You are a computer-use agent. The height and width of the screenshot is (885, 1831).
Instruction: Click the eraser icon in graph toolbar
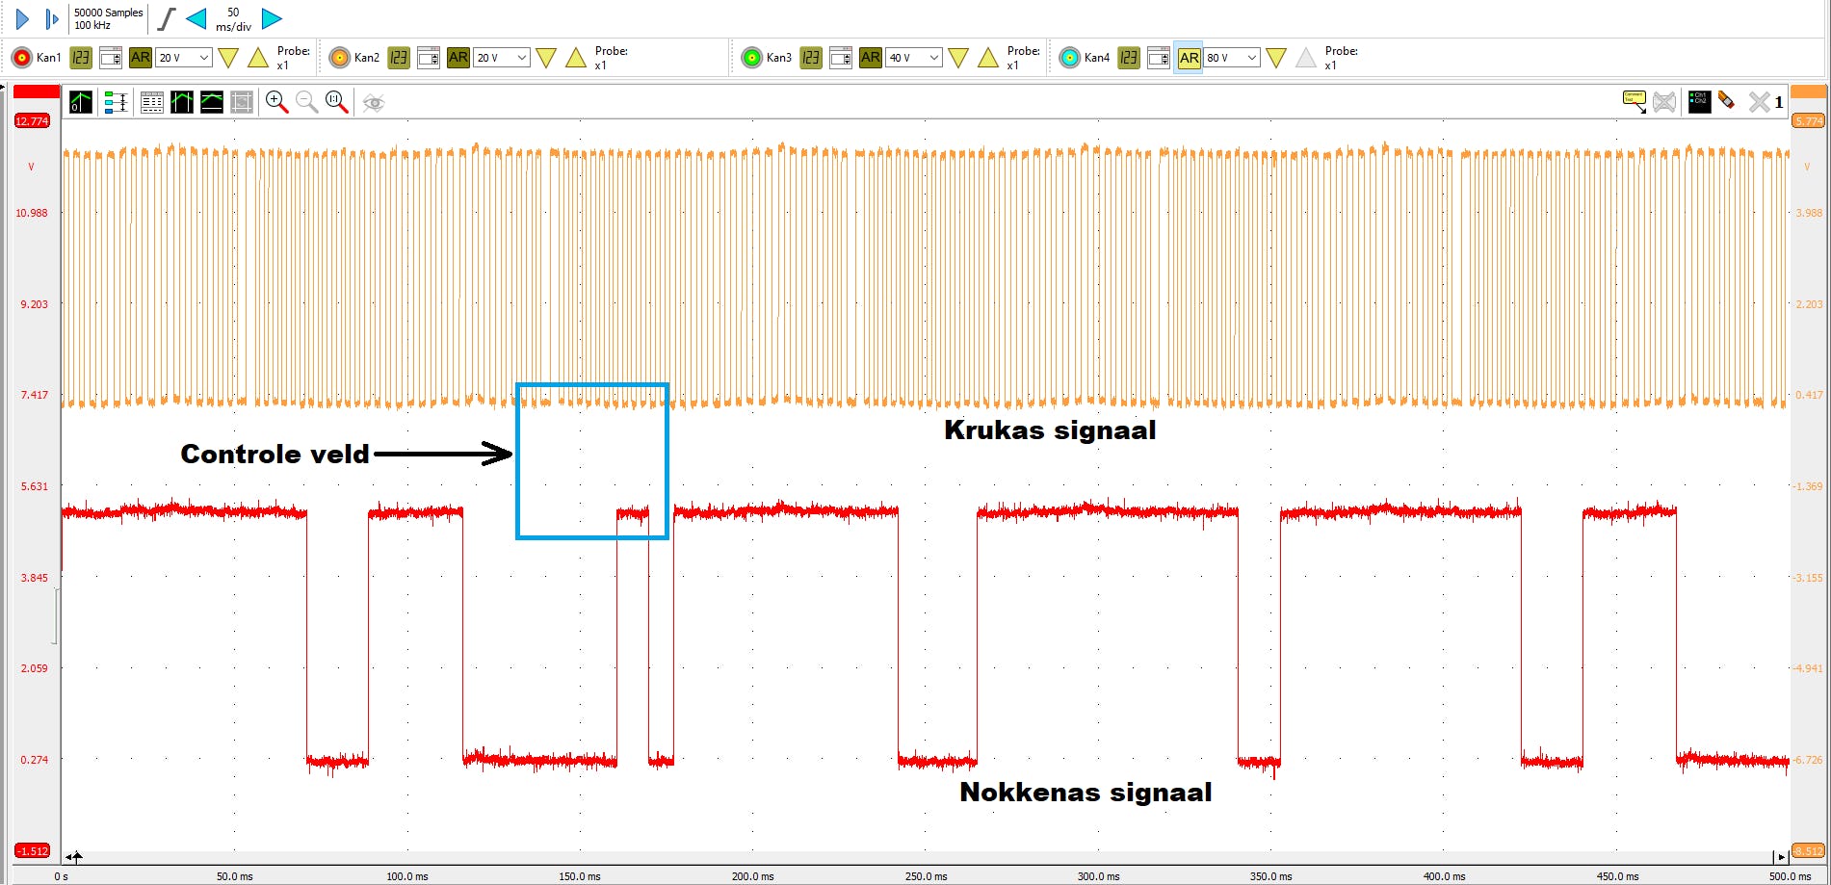coord(1727,101)
